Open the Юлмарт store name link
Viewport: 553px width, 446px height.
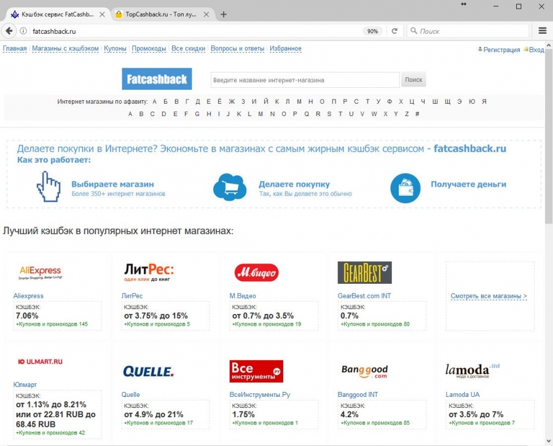click(25, 385)
